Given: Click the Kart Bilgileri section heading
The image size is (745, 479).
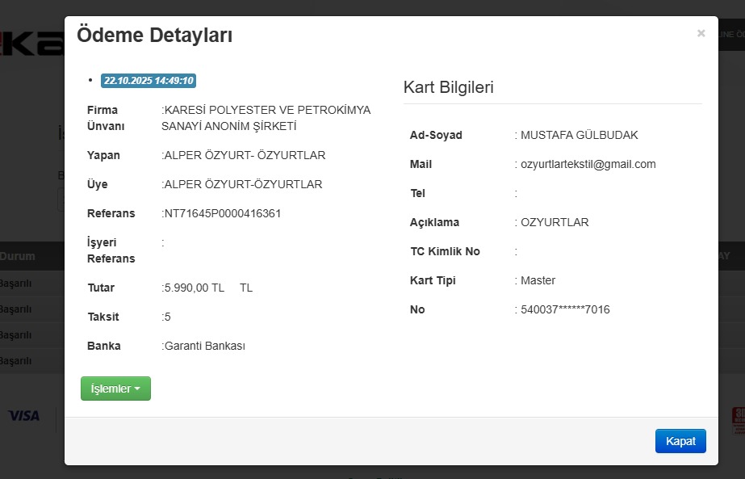Looking at the screenshot, I should pos(448,87).
